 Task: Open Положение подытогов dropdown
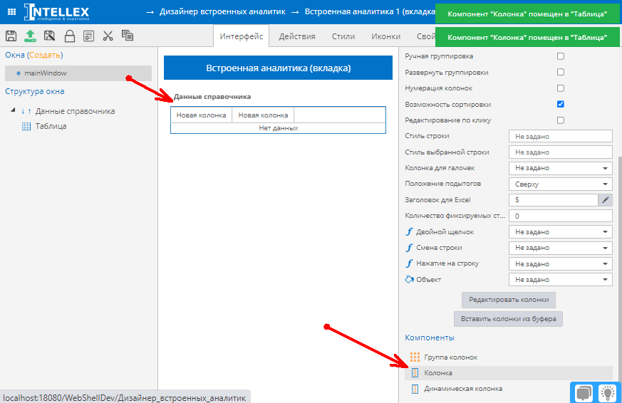click(561, 184)
